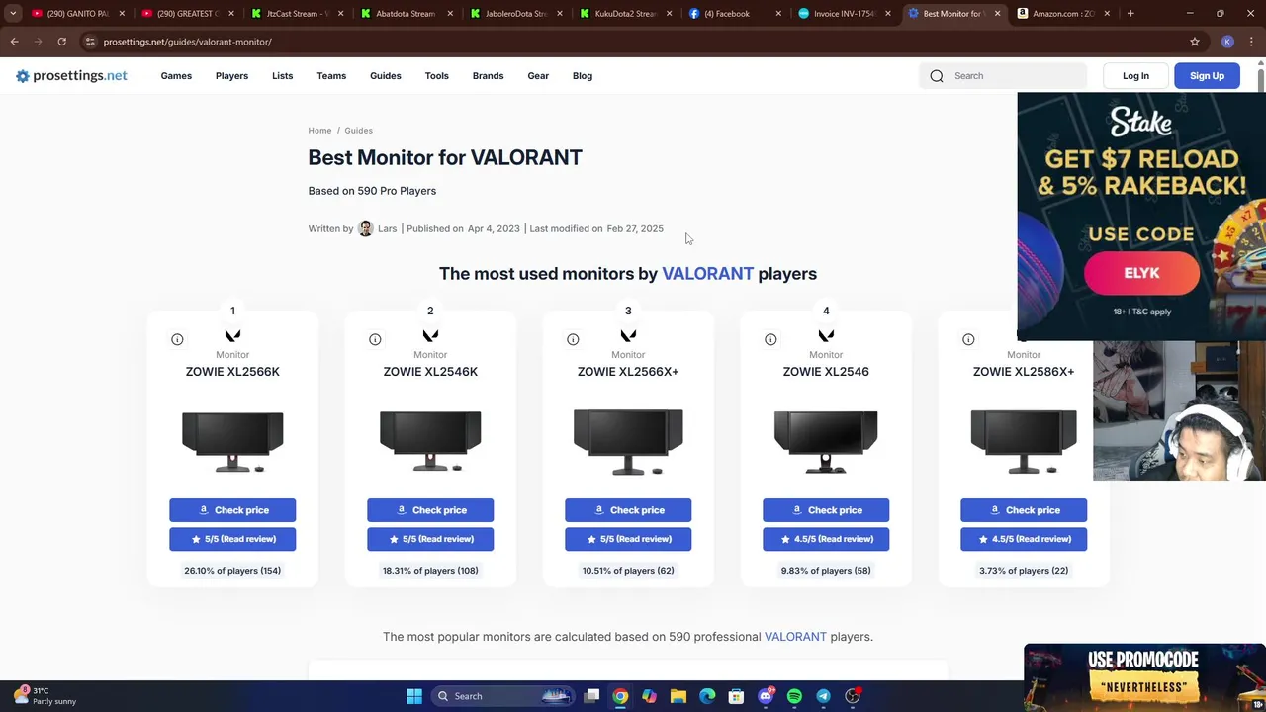Open the Games menu
The image size is (1266, 712).
point(176,76)
